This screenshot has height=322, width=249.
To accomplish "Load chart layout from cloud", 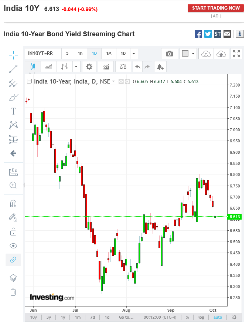I will pos(206,54).
